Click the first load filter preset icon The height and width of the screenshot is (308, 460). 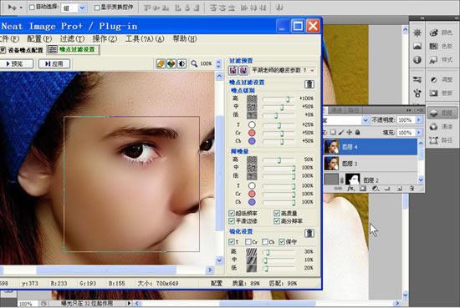[233, 70]
